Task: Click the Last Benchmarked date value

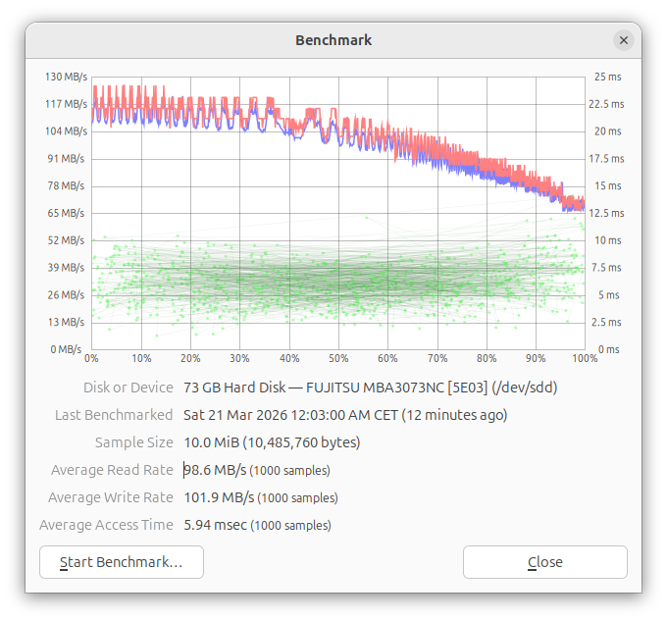Action: coord(345,415)
